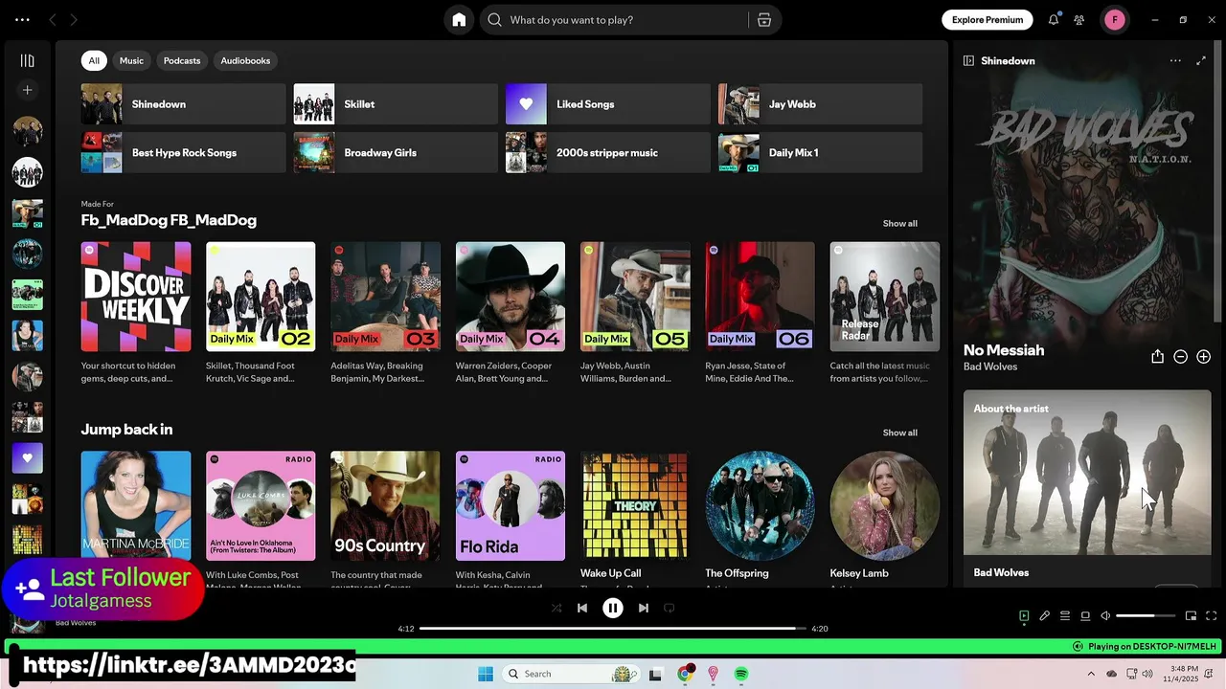Viewport: 1226px width, 689px height.
Task: Open Liked Songs heart in sidebar
Action: tap(27, 458)
